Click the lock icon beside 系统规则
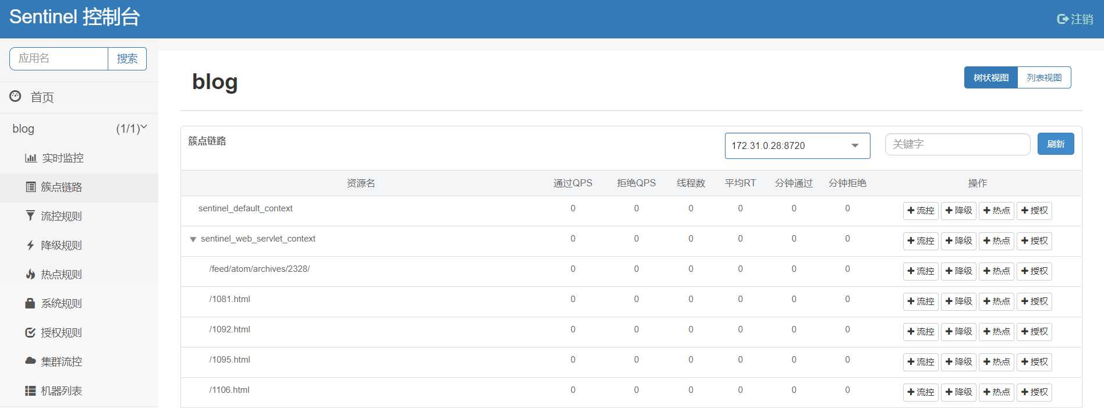 [x=30, y=303]
